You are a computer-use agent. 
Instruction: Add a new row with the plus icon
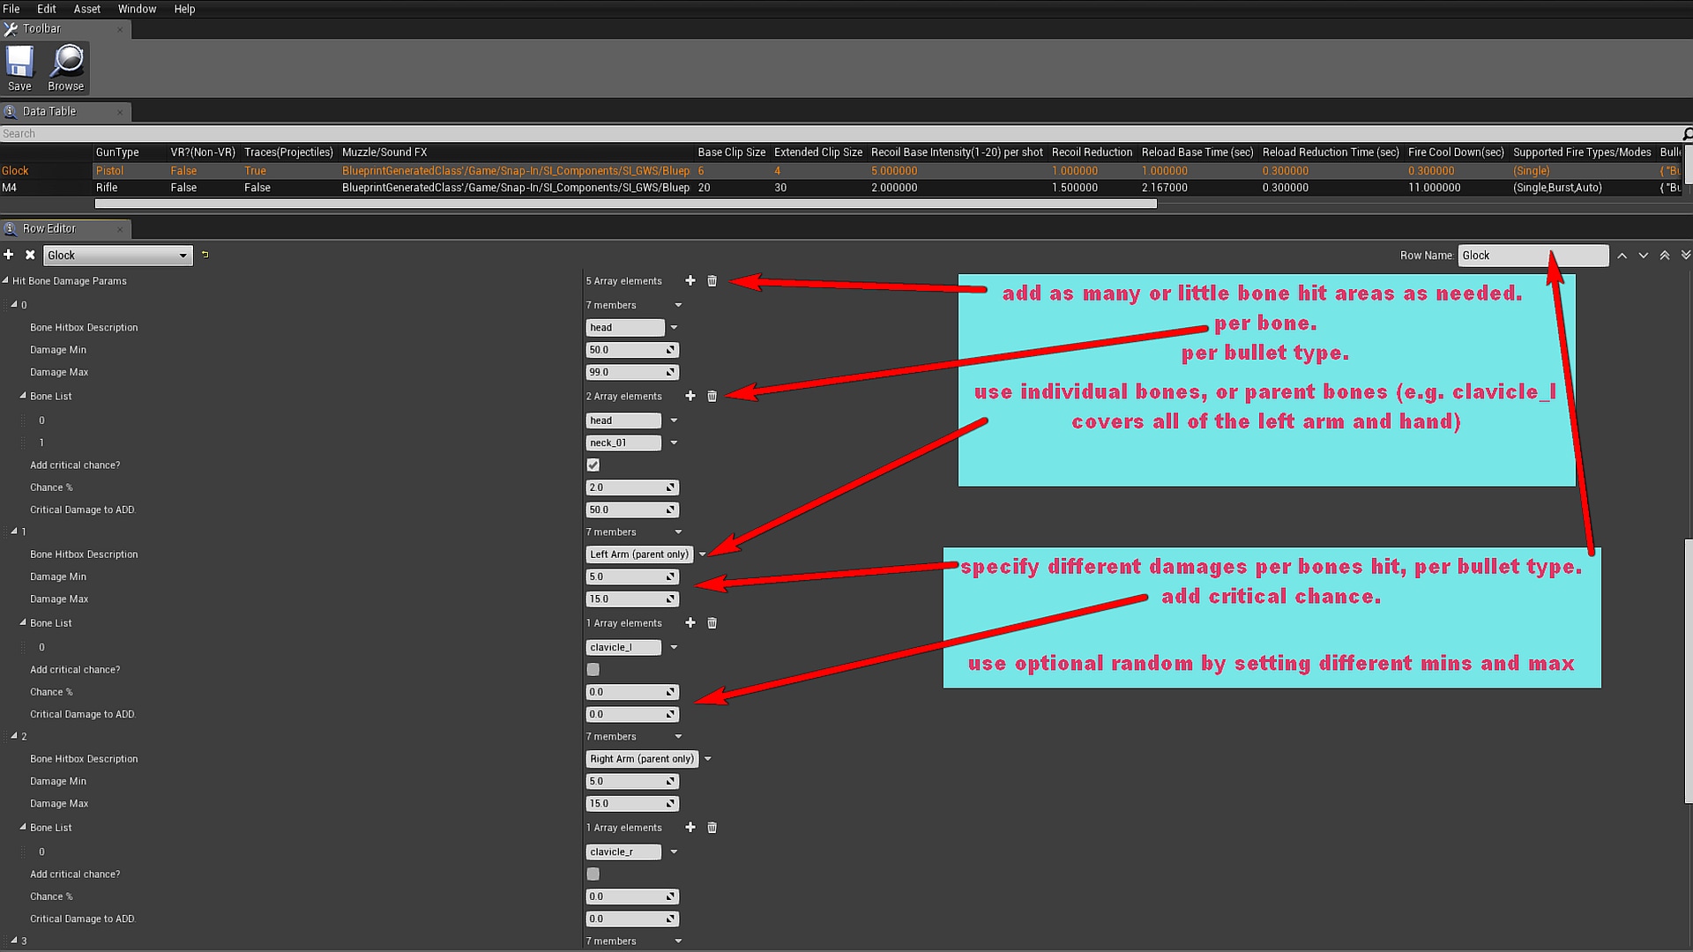pos(9,255)
